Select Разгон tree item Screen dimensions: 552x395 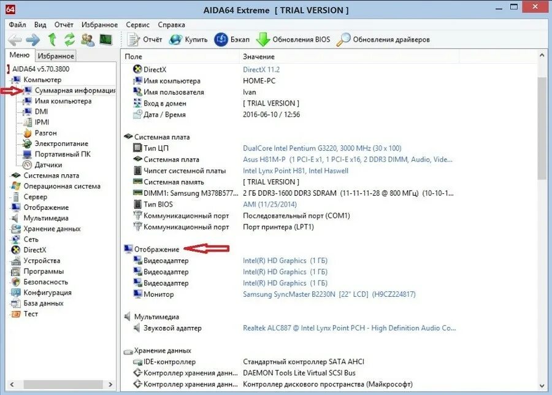(46, 132)
